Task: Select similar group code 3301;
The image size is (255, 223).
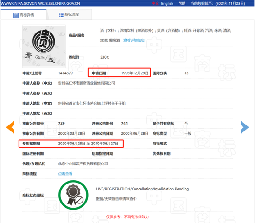Action: click(105, 57)
